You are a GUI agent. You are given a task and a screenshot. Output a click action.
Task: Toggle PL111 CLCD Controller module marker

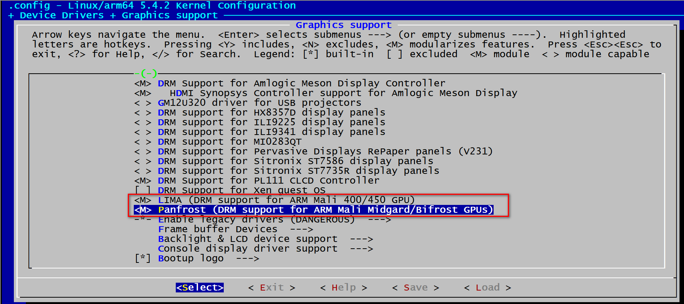(143, 181)
